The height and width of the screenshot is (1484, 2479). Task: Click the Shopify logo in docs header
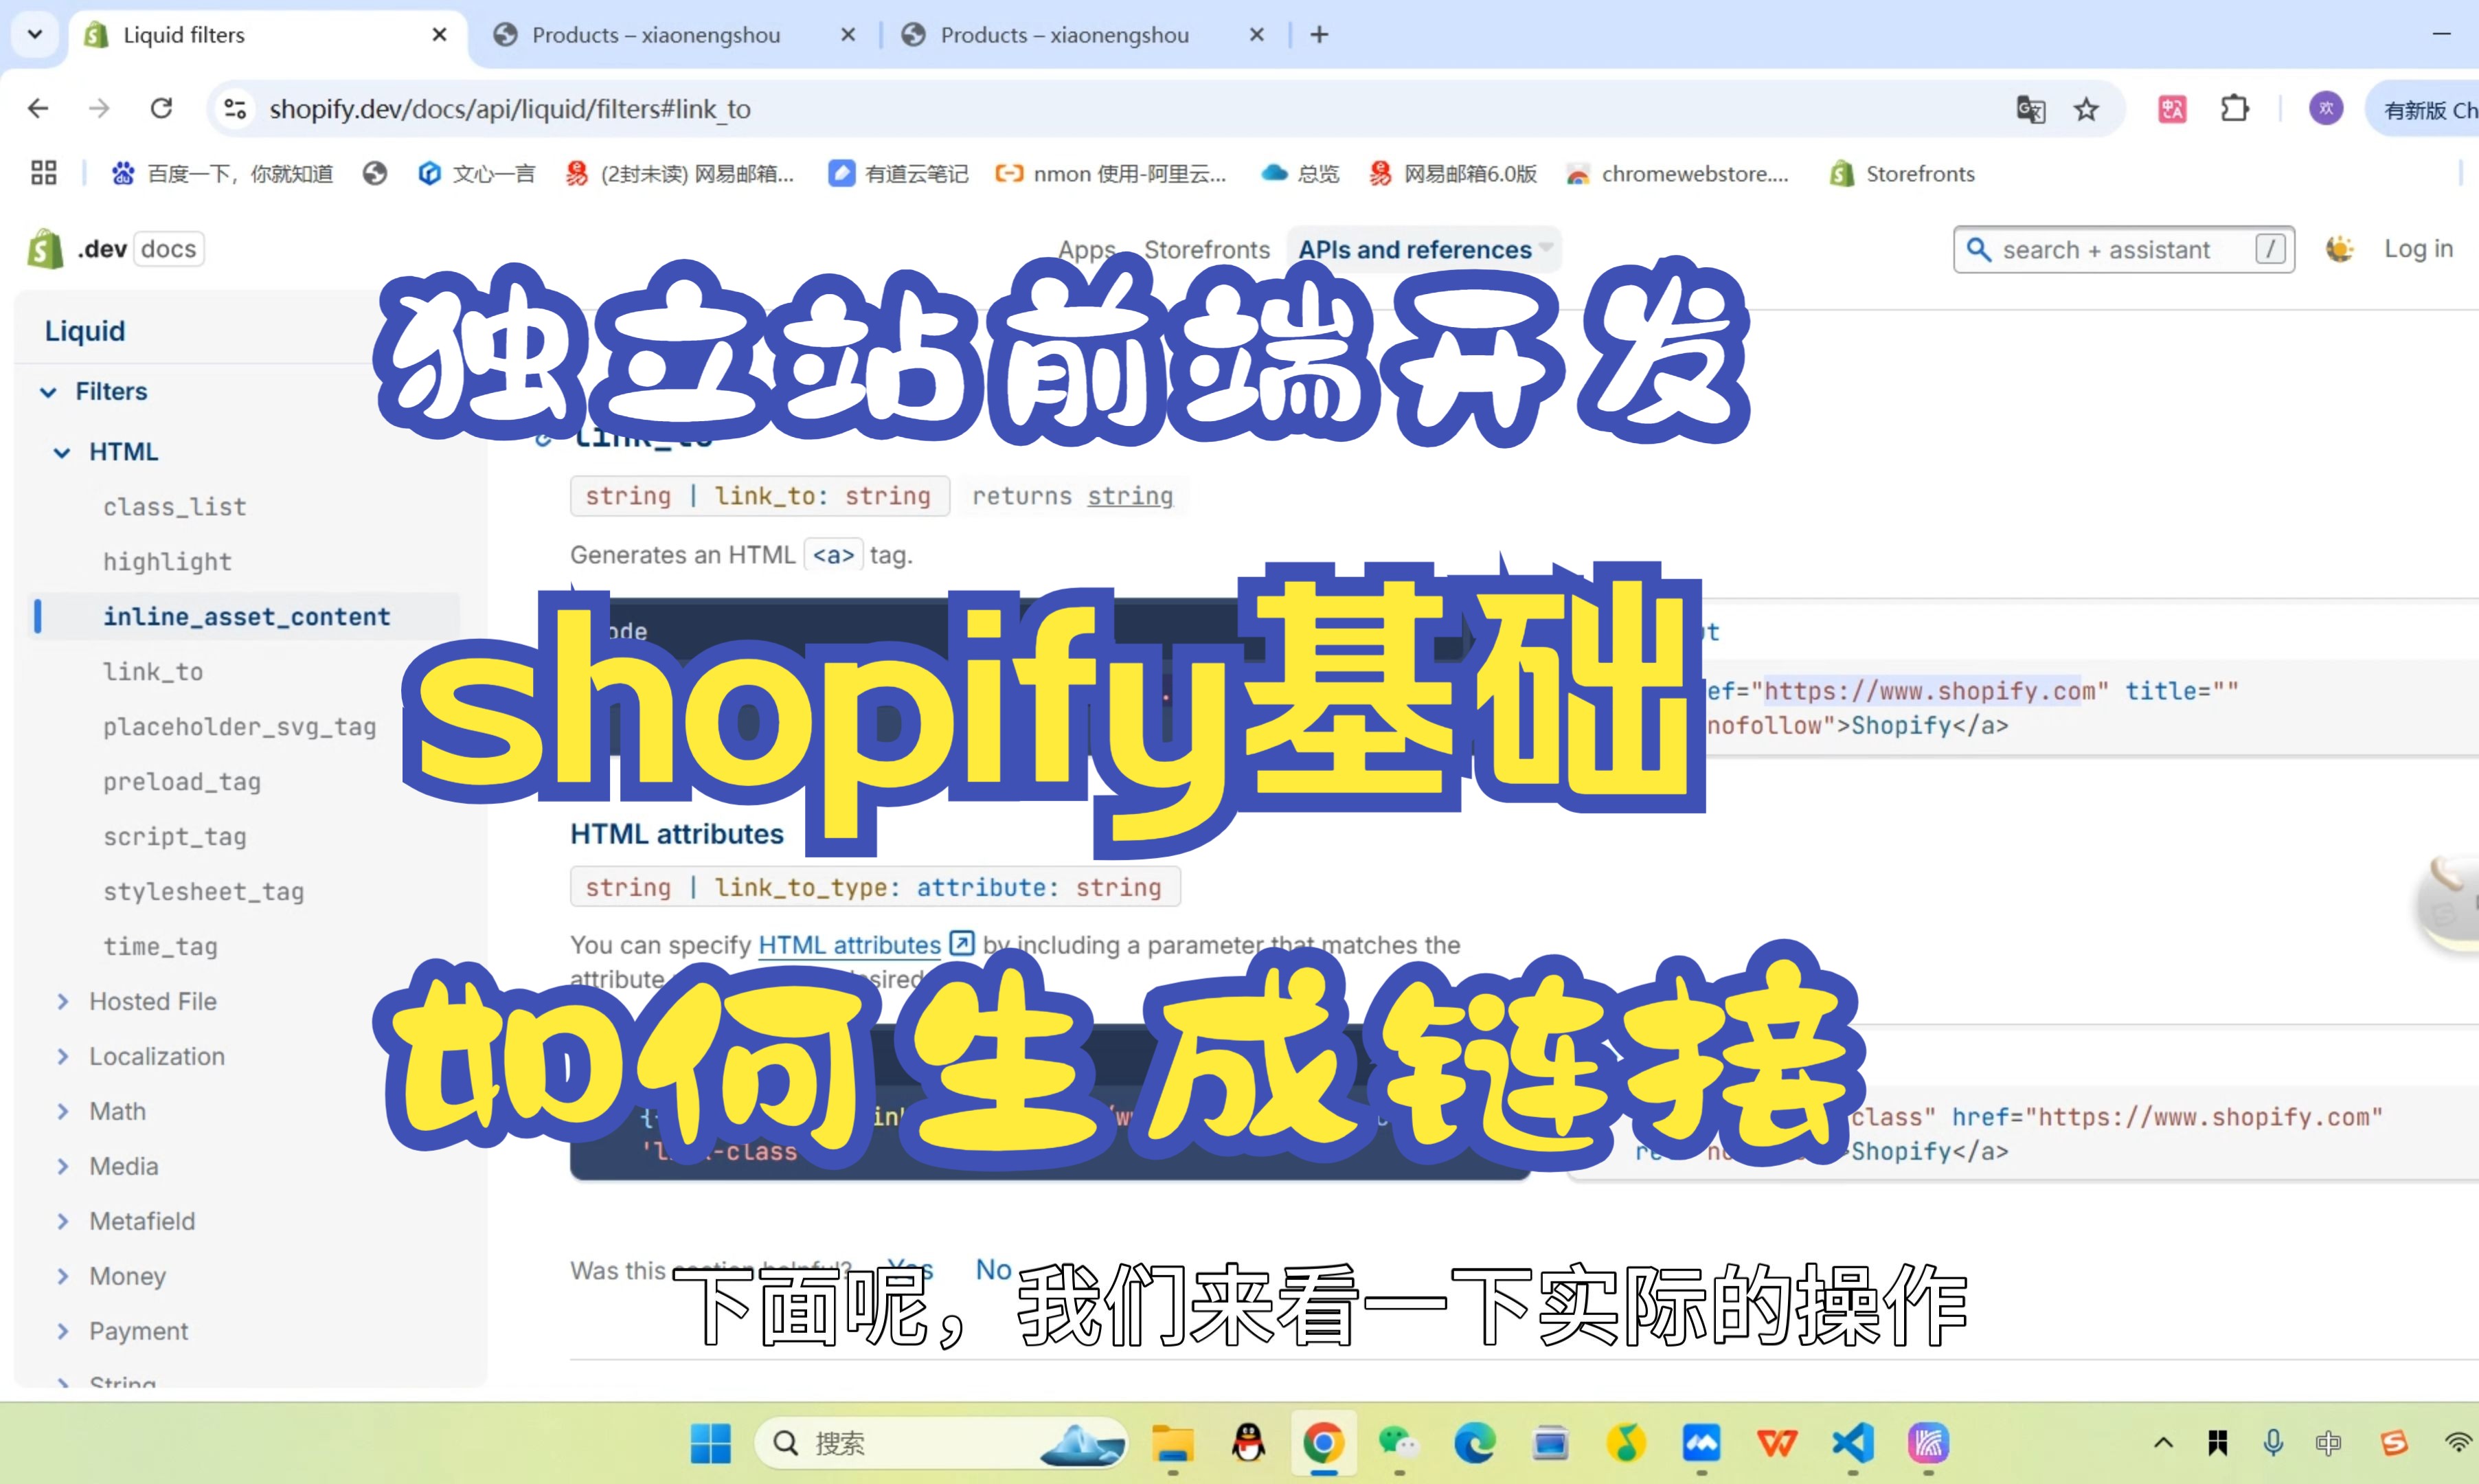click(x=46, y=249)
